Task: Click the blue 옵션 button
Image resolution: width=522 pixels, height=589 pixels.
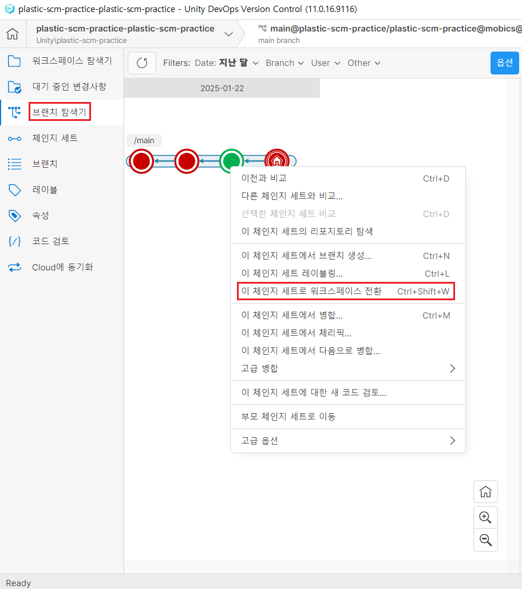Action: 504,62
